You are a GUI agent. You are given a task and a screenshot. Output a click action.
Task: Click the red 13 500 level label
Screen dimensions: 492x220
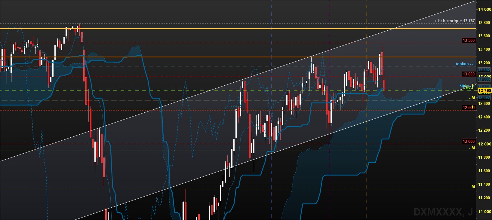(469, 40)
